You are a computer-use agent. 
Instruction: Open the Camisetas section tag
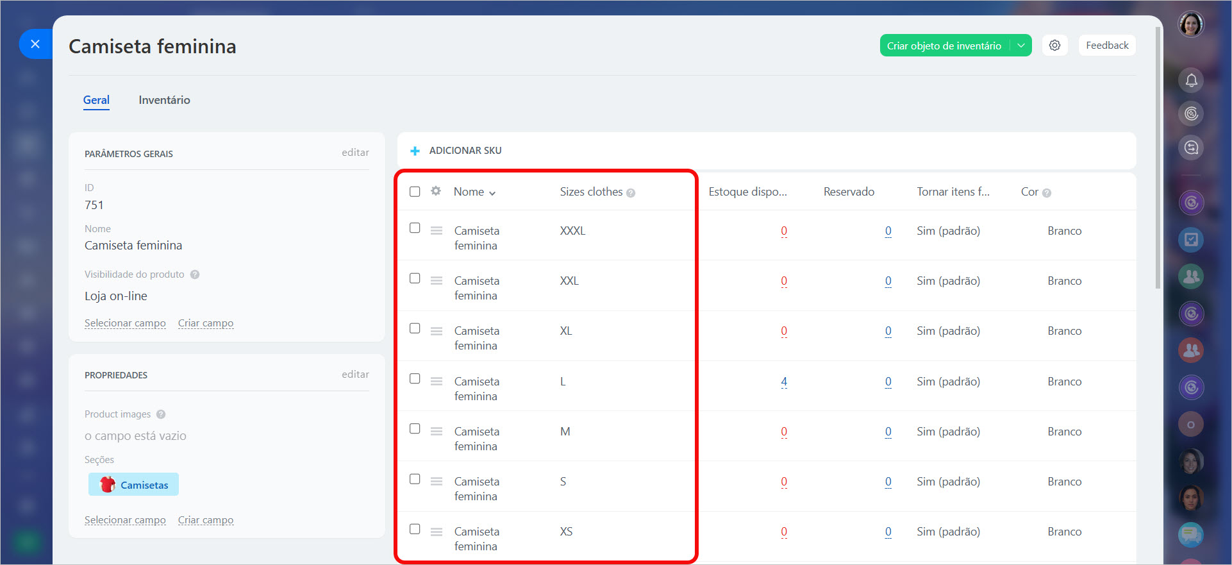[x=133, y=485]
